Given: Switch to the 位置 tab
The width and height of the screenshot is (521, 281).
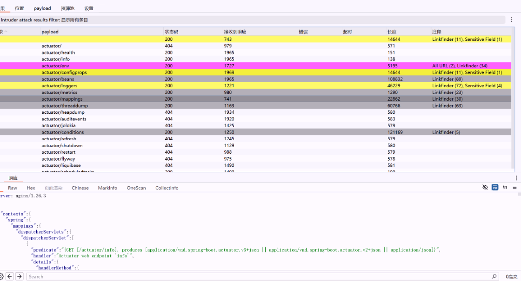Looking at the screenshot, I should coord(19,8).
